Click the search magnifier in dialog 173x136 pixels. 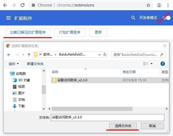(162, 54)
